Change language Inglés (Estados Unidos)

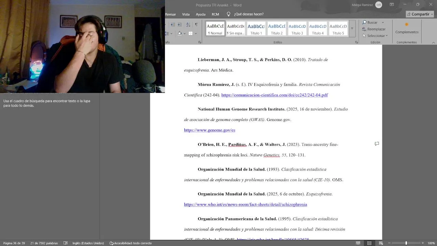click(x=88, y=243)
